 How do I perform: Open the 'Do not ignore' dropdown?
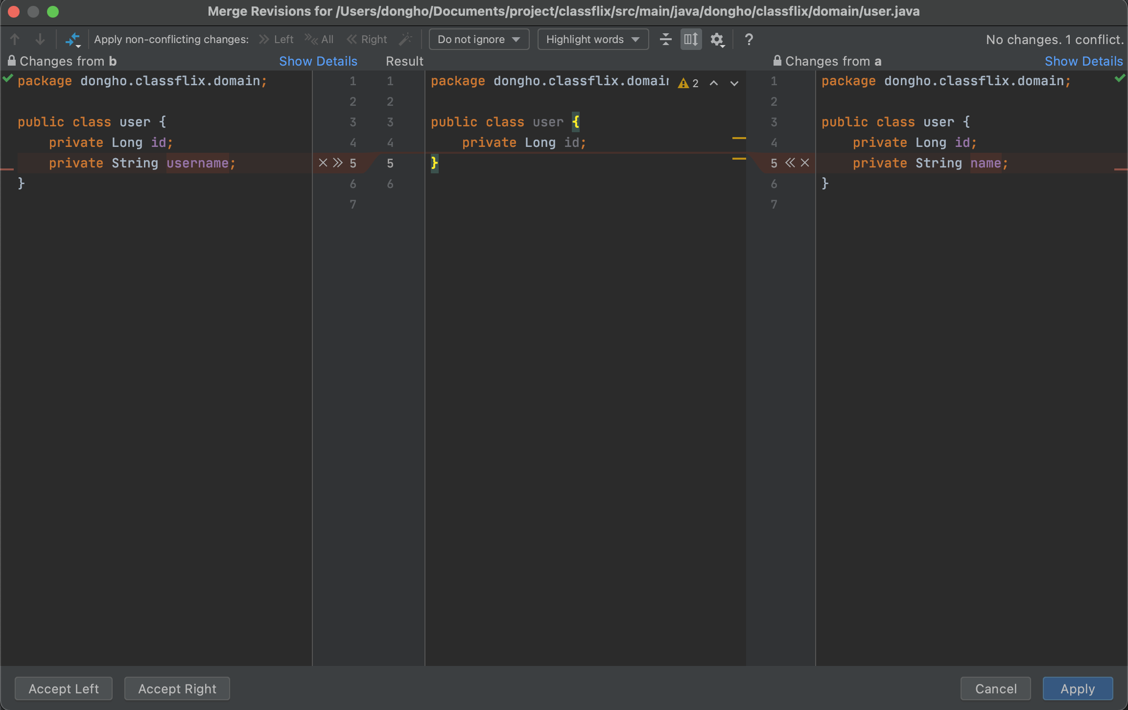pos(478,39)
